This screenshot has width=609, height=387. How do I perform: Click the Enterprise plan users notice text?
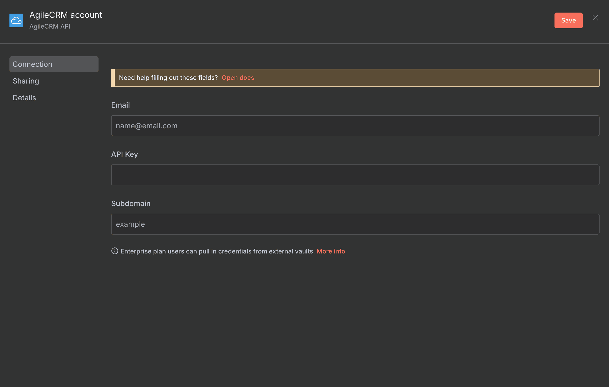pyautogui.click(x=217, y=251)
